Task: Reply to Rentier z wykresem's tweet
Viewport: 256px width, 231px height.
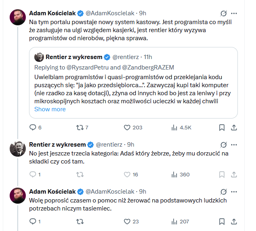Action: (33, 174)
